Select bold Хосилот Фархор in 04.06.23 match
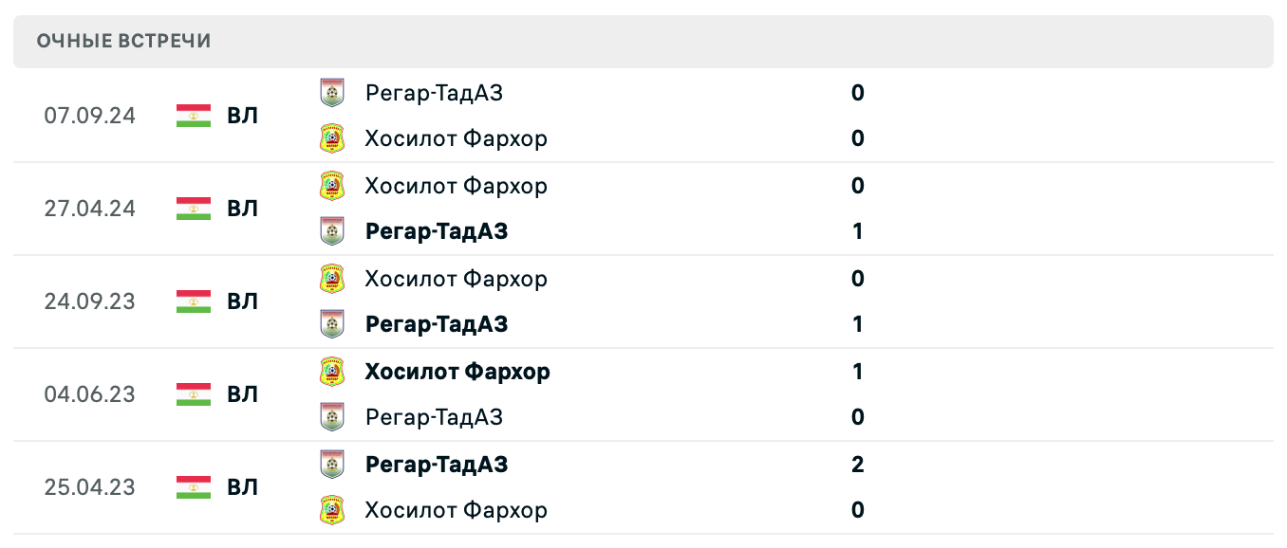Screen dimensions: 1287x548 [457, 372]
